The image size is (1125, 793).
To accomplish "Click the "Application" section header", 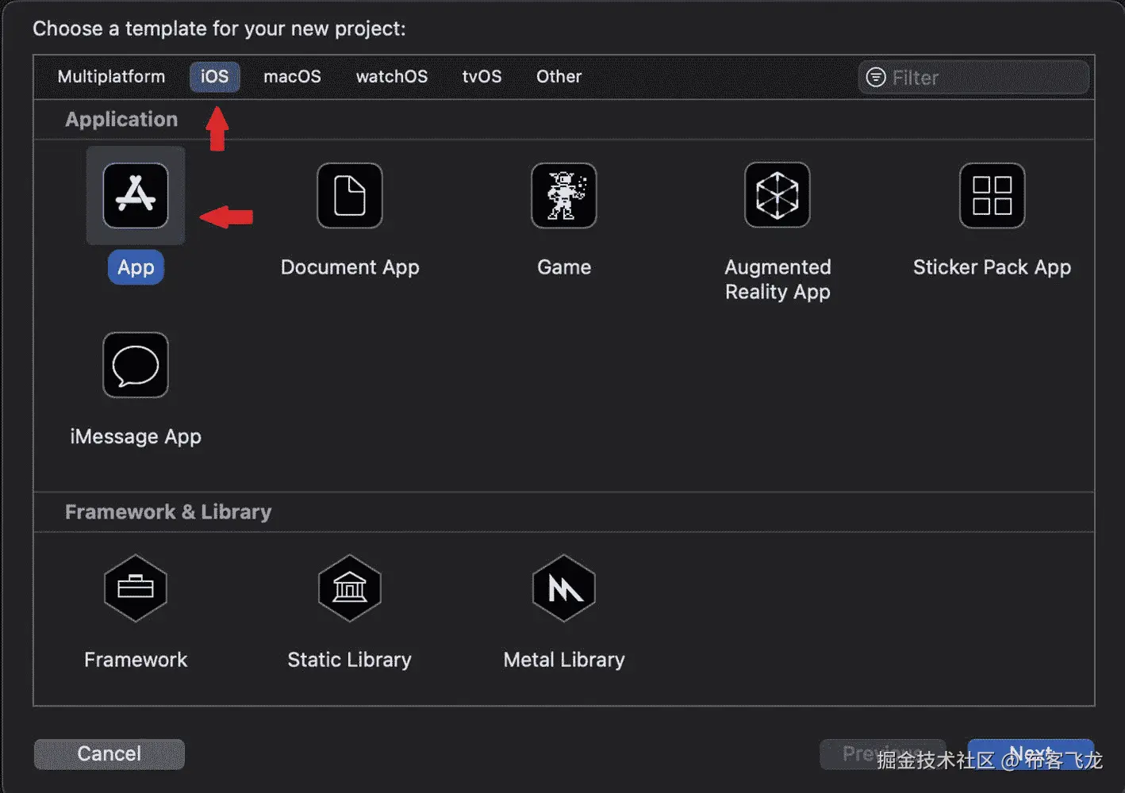I will [121, 119].
